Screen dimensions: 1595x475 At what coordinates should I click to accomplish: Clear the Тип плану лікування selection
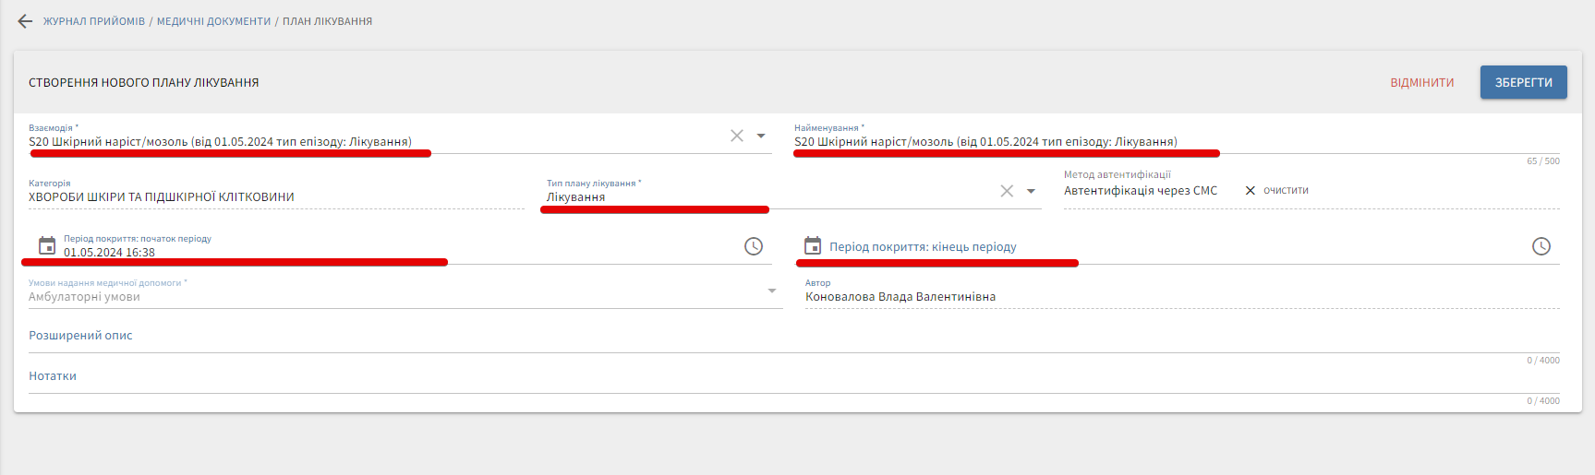click(x=1007, y=191)
